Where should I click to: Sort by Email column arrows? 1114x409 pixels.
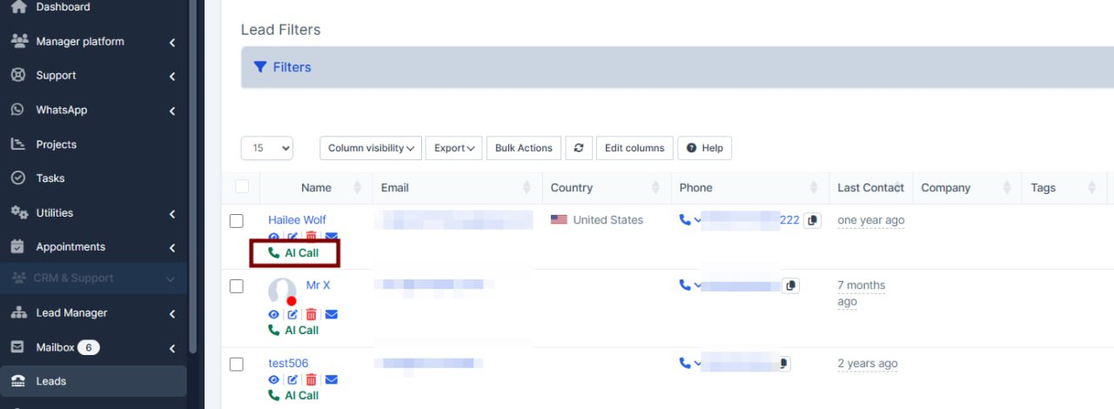pos(526,187)
